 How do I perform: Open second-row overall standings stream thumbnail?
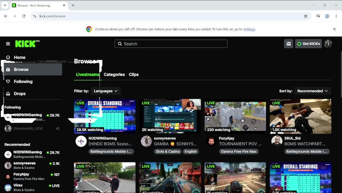tap(301, 177)
